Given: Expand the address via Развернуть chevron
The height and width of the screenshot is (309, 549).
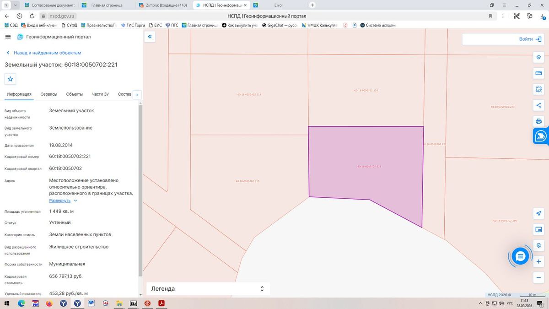Looking at the screenshot, I should (75, 201).
